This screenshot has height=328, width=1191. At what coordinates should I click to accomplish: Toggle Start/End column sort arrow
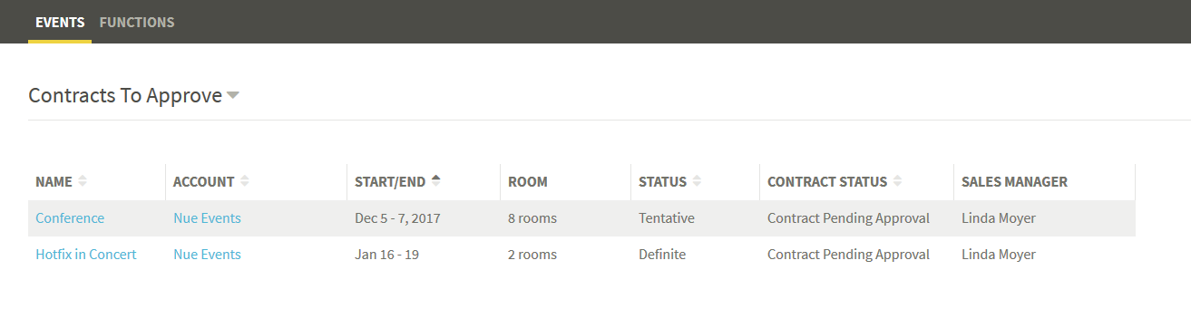tap(436, 181)
